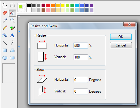Image resolution: width=140 pixels, height=108 pixels.
Task: Choose the Magnifier tool
Action: click(x=12, y=20)
